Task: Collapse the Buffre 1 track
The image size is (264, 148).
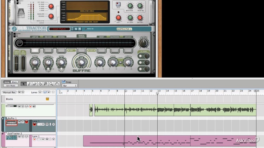Action: pos(3,119)
